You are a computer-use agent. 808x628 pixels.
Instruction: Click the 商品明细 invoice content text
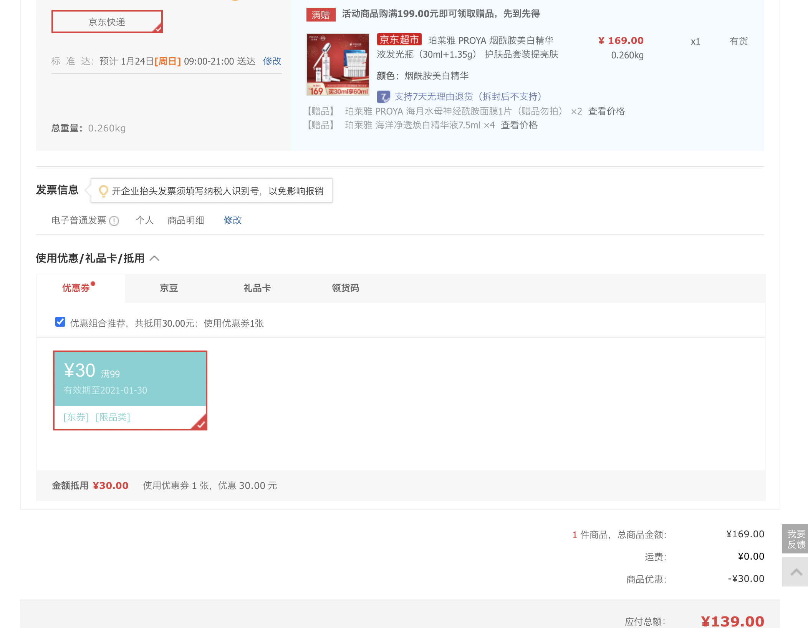pyautogui.click(x=186, y=221)
